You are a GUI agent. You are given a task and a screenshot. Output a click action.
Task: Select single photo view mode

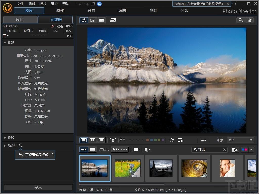(x=84, y=140)
